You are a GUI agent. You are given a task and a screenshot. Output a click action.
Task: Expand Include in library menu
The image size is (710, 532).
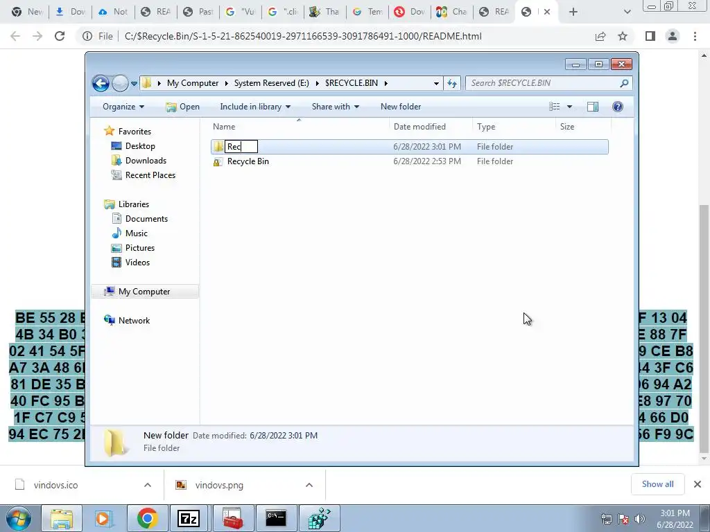point(255,107)
